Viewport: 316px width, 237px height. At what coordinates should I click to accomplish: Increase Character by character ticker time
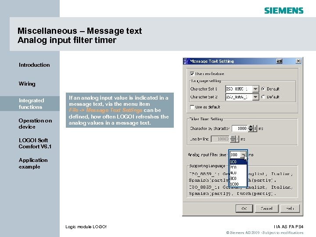(x=251, y=127)
